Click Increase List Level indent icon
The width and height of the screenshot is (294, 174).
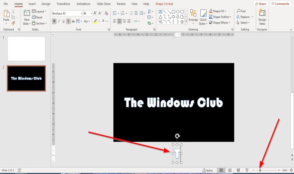coord(136,13)
